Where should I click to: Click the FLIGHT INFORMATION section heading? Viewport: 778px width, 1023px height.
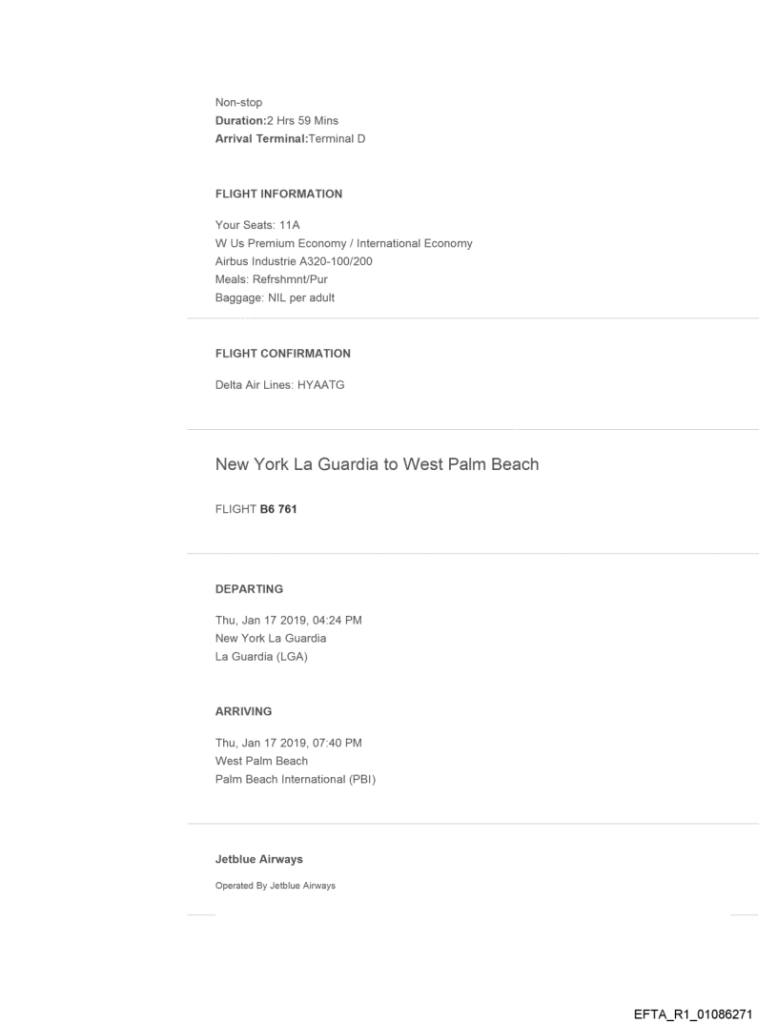coord(279,194)
